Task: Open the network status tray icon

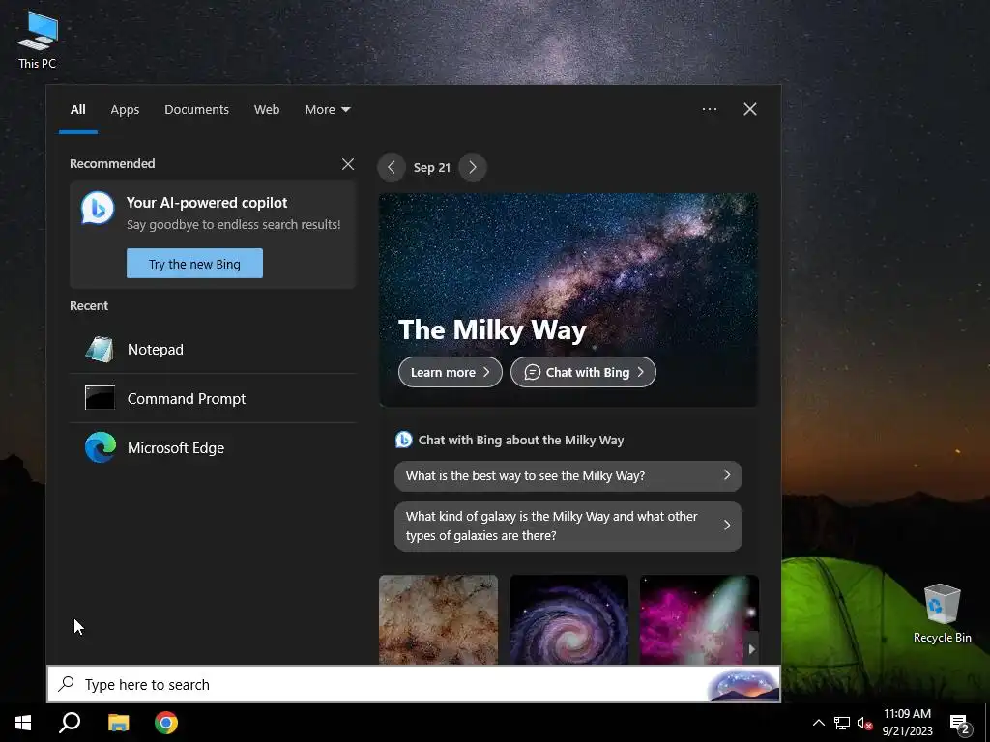Action: click(842, 723)
